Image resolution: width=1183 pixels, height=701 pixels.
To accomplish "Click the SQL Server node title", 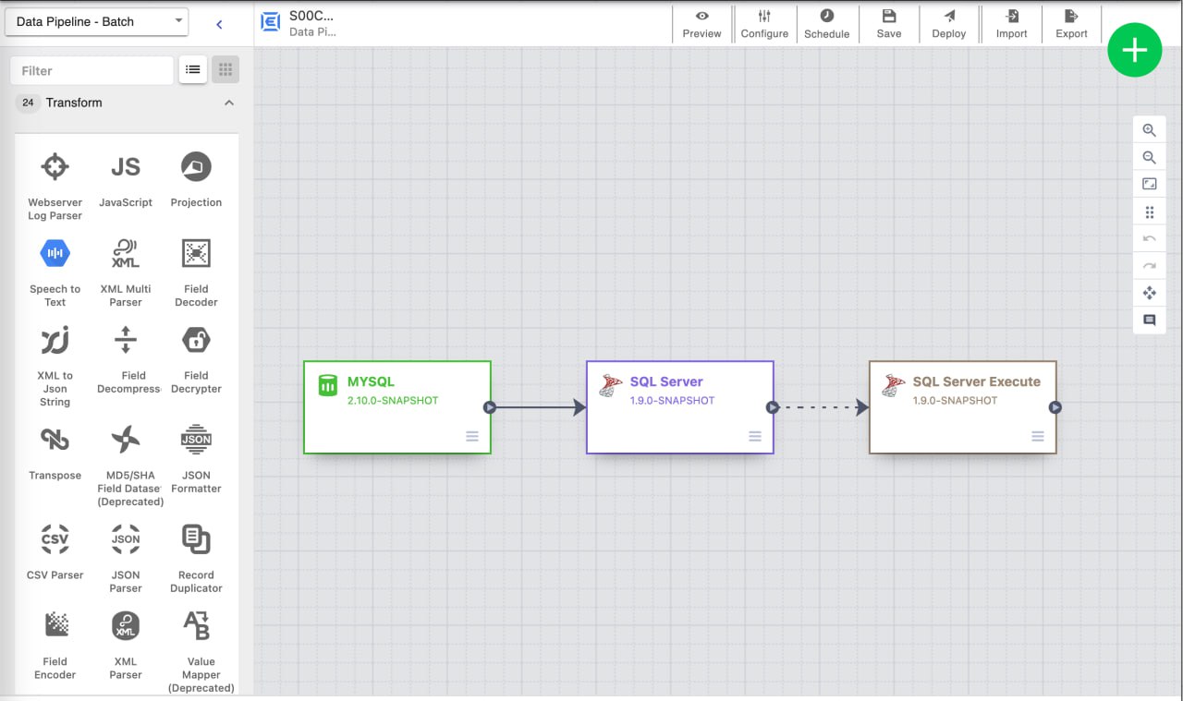I will pos(666,381).
